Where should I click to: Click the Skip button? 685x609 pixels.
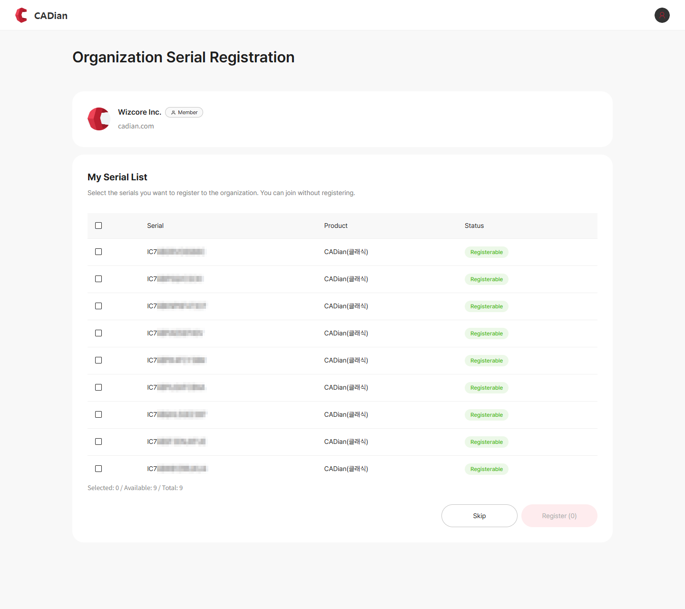(x=479, y=516)
